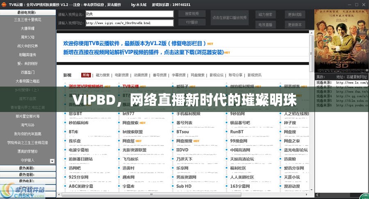The image size is (369, 199).
Task: Select 观看来源1 row with le.com URL
Action: click(x=342, y=82)
